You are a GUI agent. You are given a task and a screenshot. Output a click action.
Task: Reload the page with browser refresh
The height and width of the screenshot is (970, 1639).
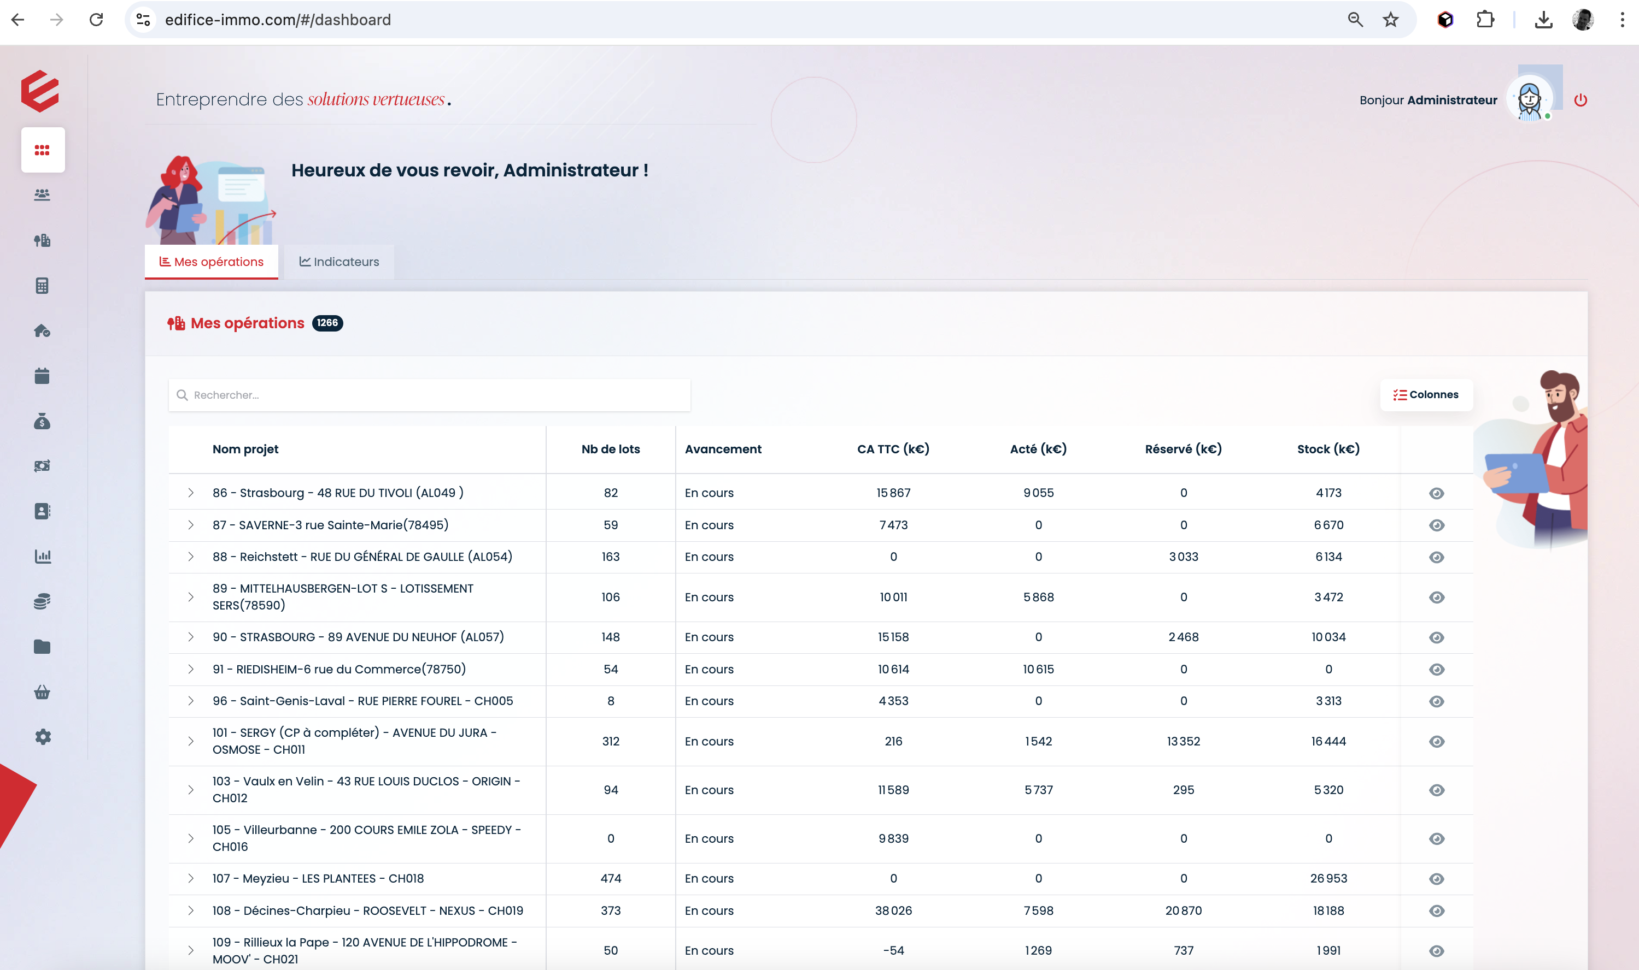coord(96,20)
